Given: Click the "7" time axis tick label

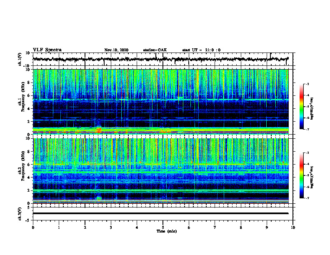Looking at the screenshot, I should click(x=215, y=227).
